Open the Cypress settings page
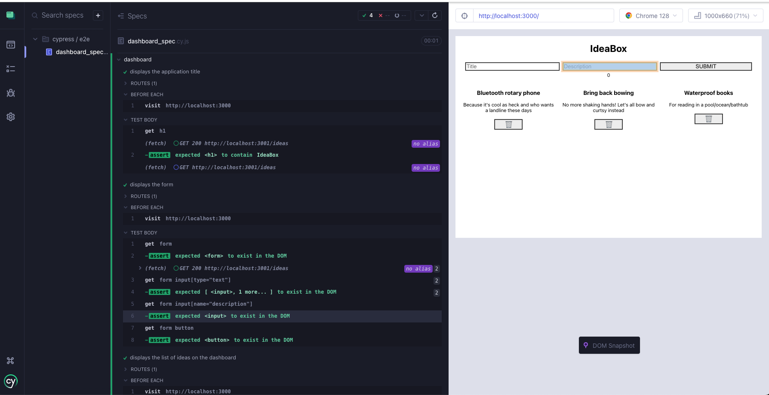 coord(10,116)
